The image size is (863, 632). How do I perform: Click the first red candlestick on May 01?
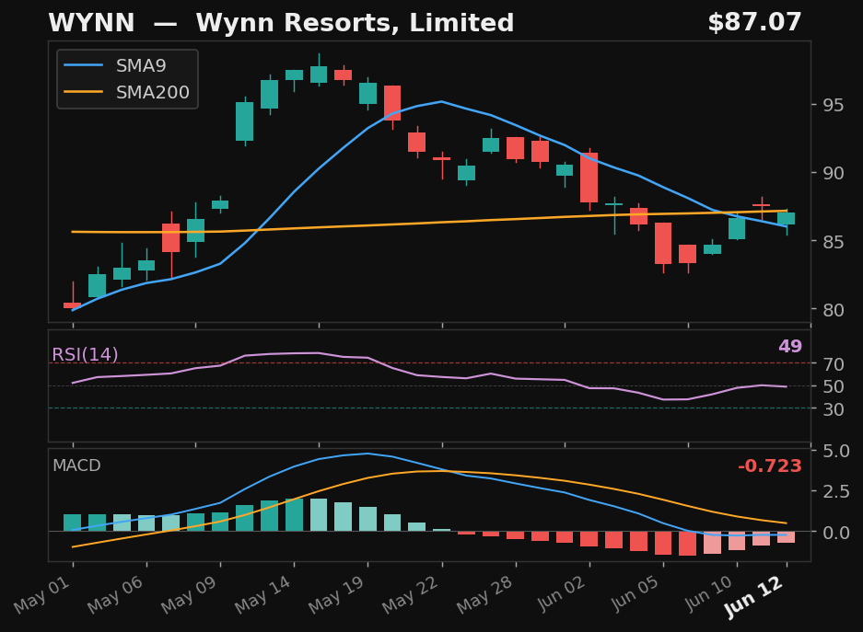pos(73,305)
